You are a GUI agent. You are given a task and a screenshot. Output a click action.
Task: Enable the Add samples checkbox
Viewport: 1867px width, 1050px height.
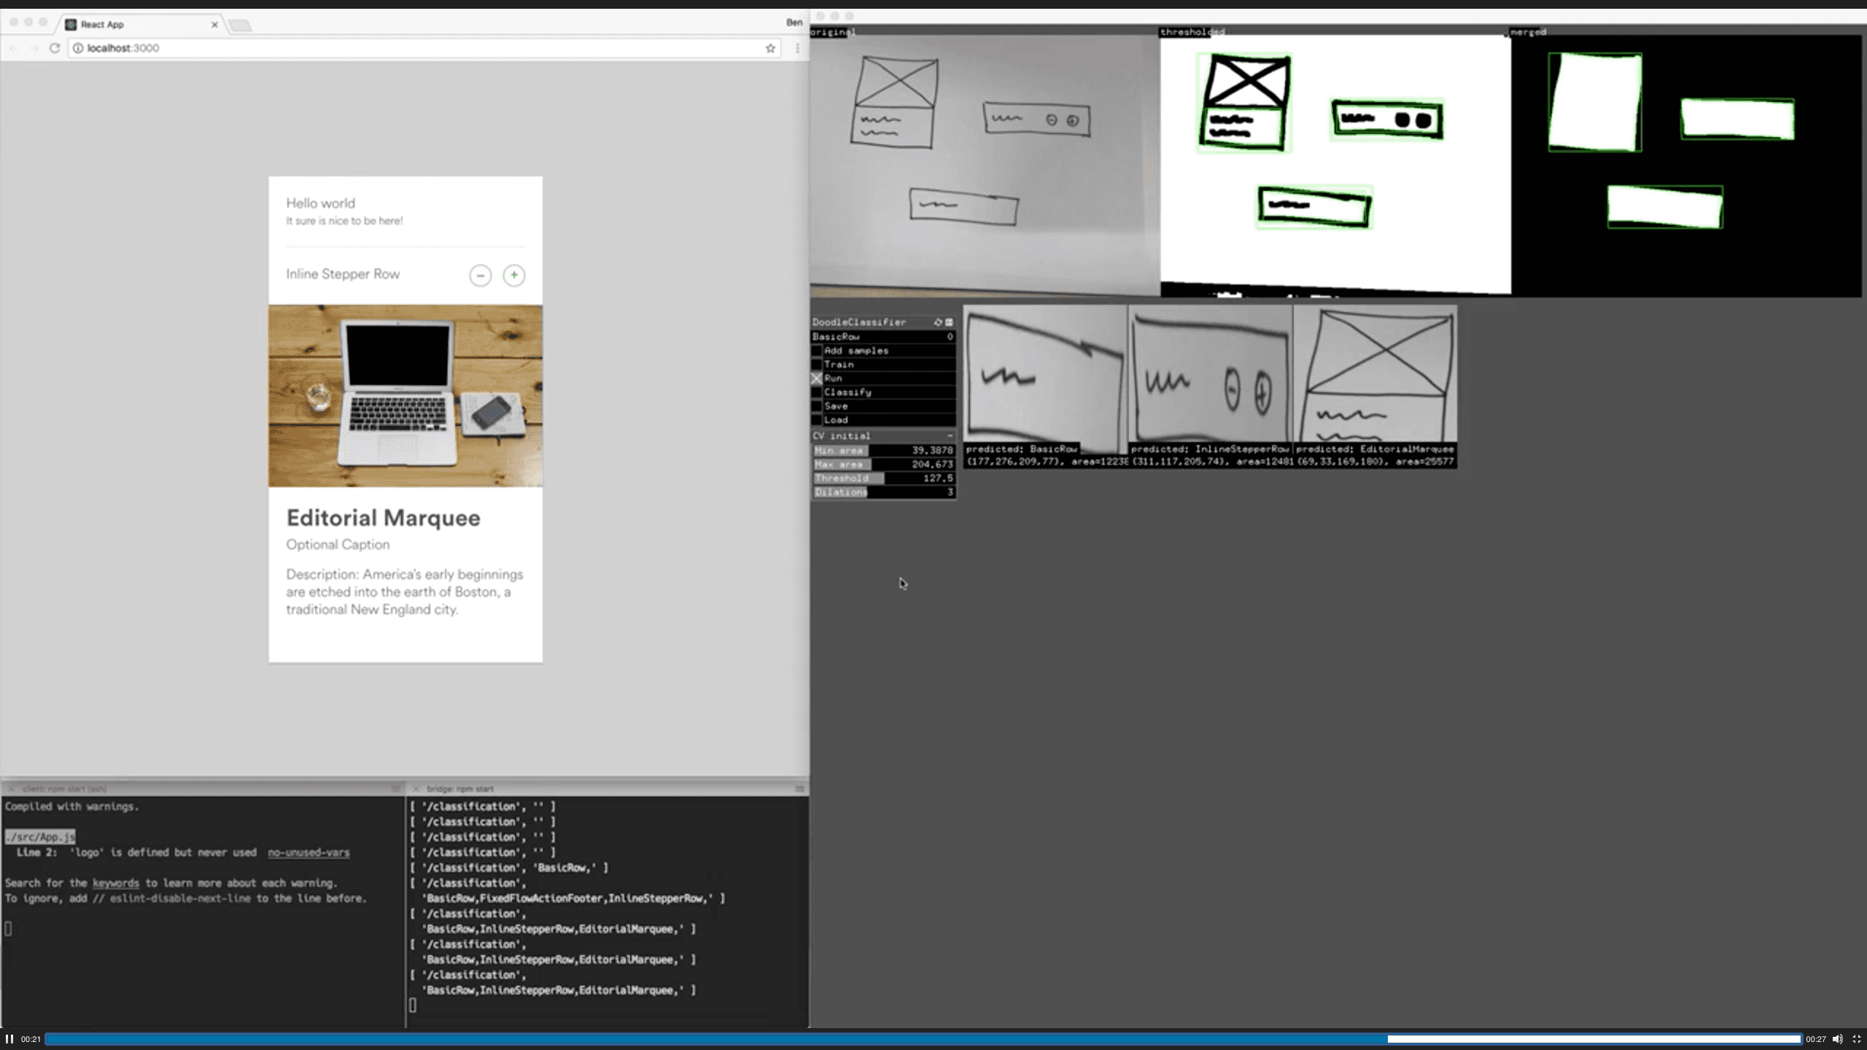coord(817,351)
